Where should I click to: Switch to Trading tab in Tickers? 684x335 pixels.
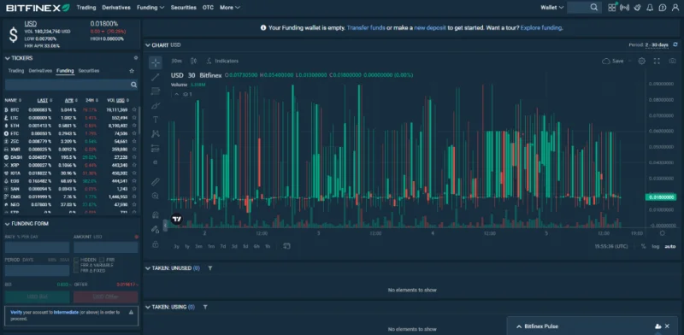point(16,71)
